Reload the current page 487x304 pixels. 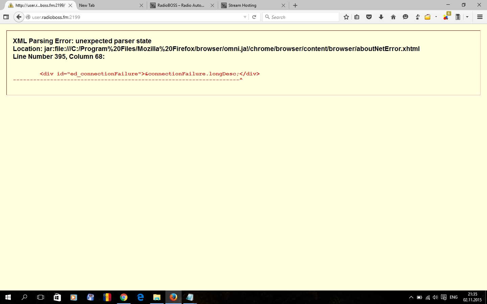tap(254, 17)
